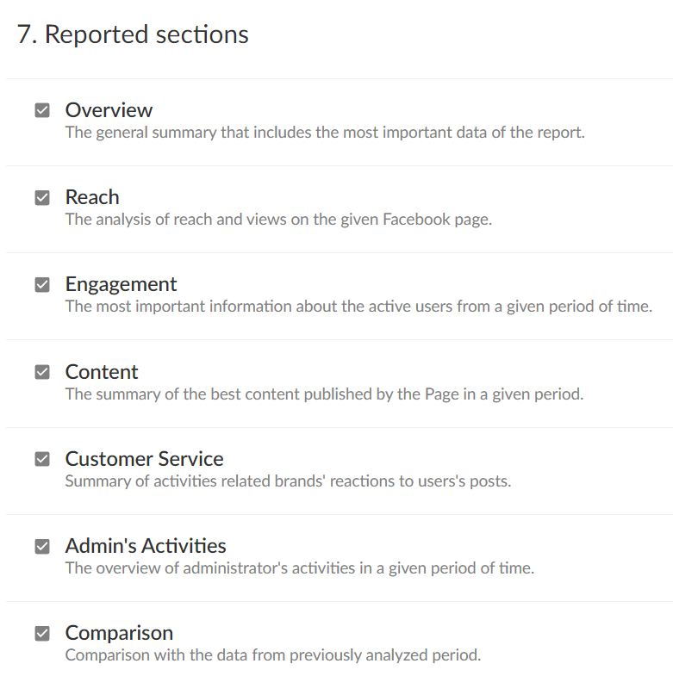
Task: Uncheck the Content section checkbox
Action: pos(42,372)
